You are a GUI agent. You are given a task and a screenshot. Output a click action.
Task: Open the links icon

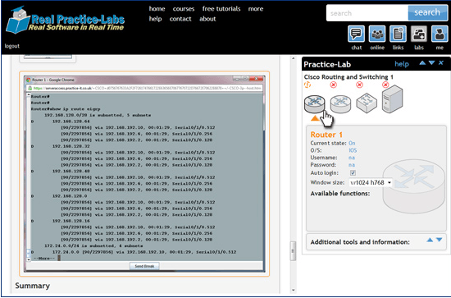(x=398, y=34)
